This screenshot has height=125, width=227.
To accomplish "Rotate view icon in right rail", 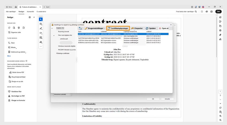I will (220, 108).
